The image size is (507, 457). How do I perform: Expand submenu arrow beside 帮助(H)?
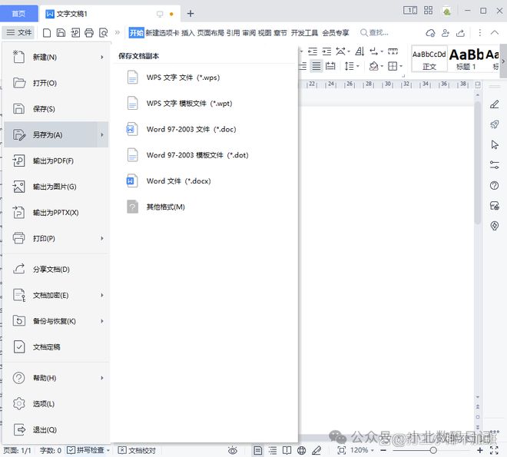coord(102,378)
